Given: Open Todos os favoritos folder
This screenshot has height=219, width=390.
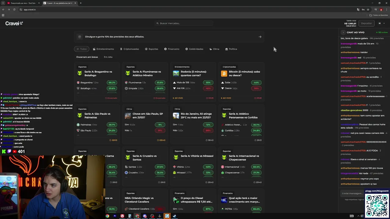Looking at the screenshot, I should (379, 15).
